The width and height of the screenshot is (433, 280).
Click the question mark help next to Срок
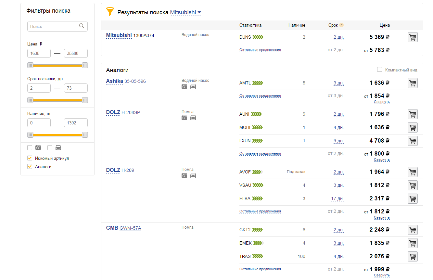click(341, 25)
